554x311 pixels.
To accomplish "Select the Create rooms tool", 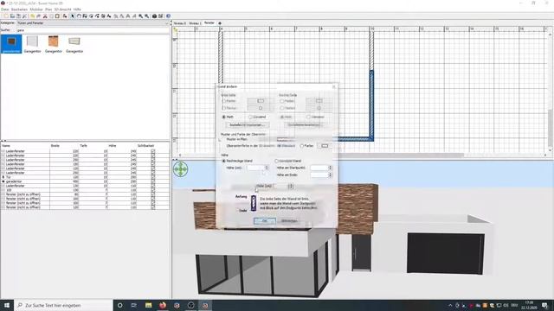I will click(91, 16).
